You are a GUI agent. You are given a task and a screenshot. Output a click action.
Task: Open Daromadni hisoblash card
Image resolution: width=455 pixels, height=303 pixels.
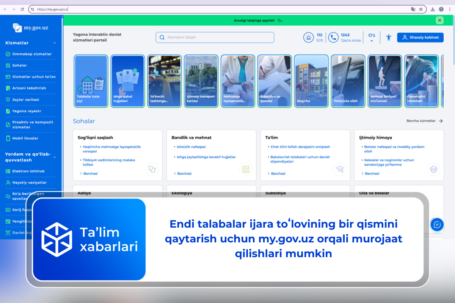[x=422, y=81]
